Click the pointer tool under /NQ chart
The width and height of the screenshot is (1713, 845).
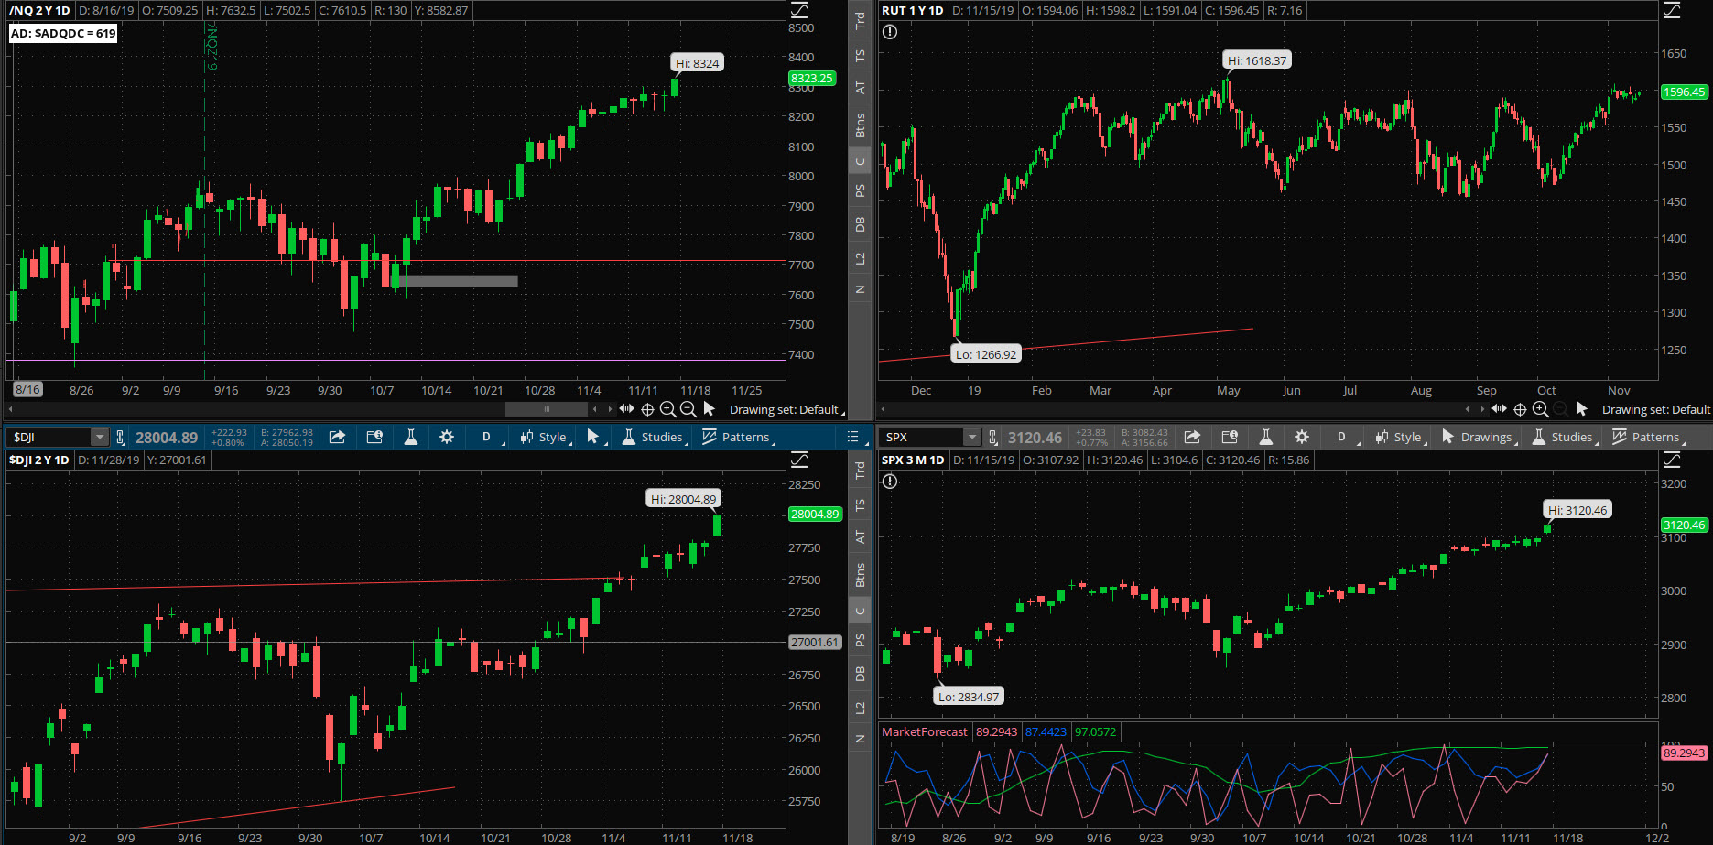click(709, 409)
